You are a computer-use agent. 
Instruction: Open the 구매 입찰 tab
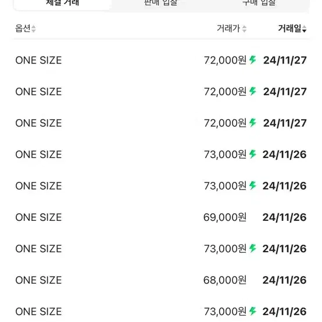tap(259, 3)
